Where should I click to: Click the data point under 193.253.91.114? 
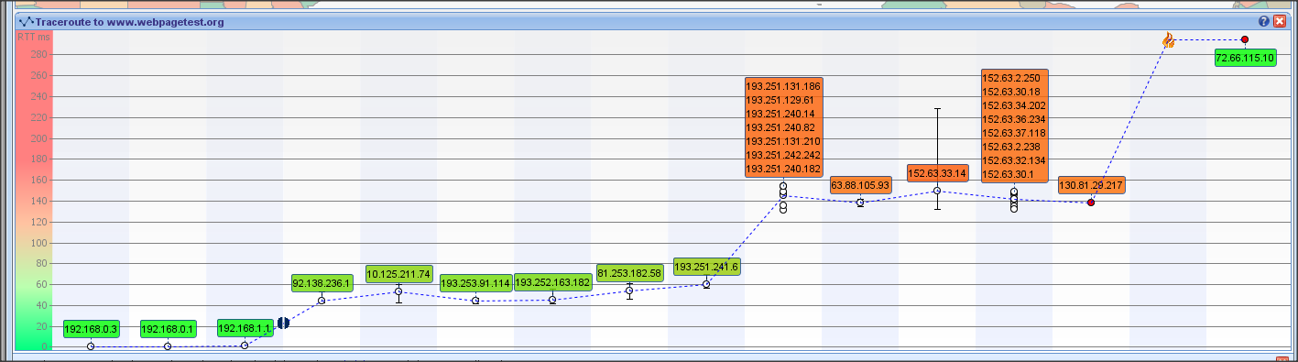pos(475,301)
